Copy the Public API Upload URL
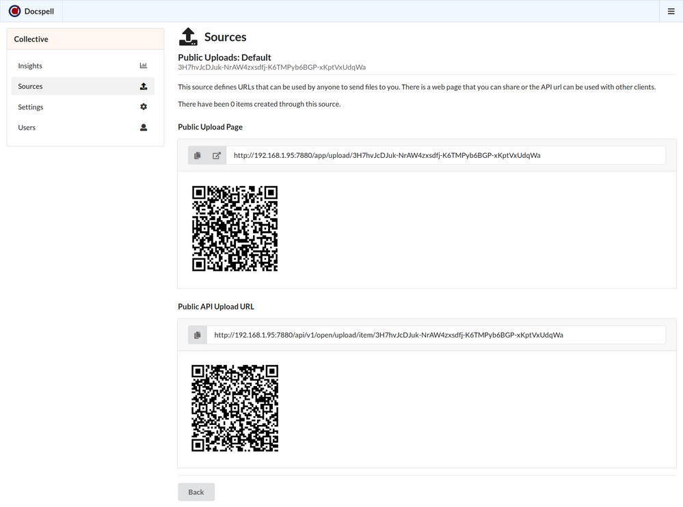683x507 pixels. pos(198,335)
